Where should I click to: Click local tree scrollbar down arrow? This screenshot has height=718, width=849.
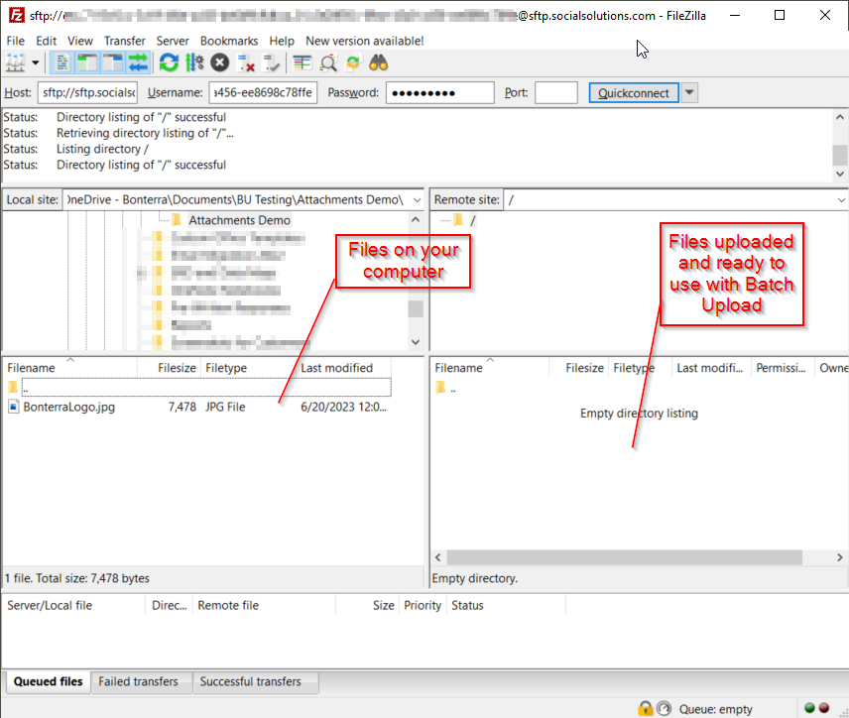tap(416, 342)
